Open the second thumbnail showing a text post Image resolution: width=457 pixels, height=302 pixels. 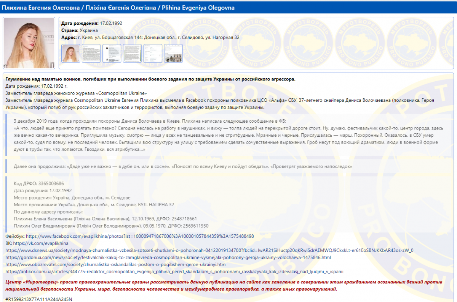[91, 54]
